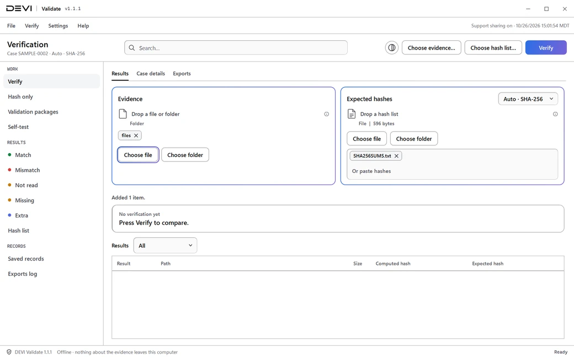Open the Evidence info icon
Image resolution: width=574 pixels, height=358 pixels.
[326, 114]
